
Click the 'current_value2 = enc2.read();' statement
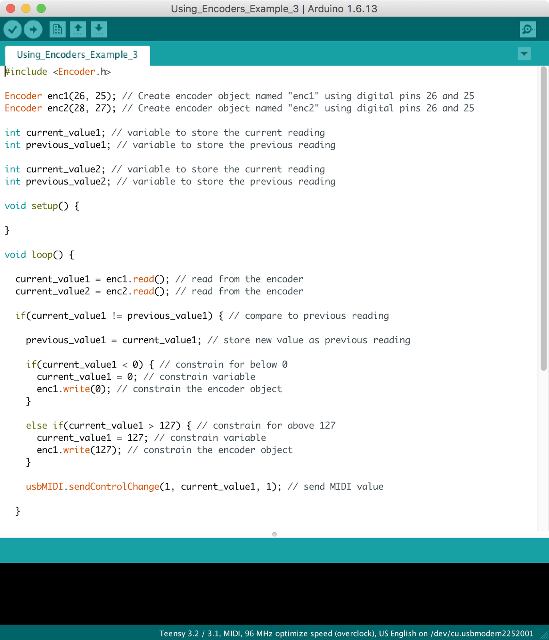92,291
